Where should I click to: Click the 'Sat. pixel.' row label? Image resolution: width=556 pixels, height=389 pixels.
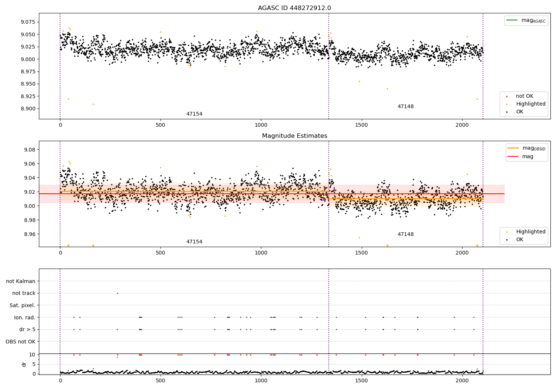[23, 305]
